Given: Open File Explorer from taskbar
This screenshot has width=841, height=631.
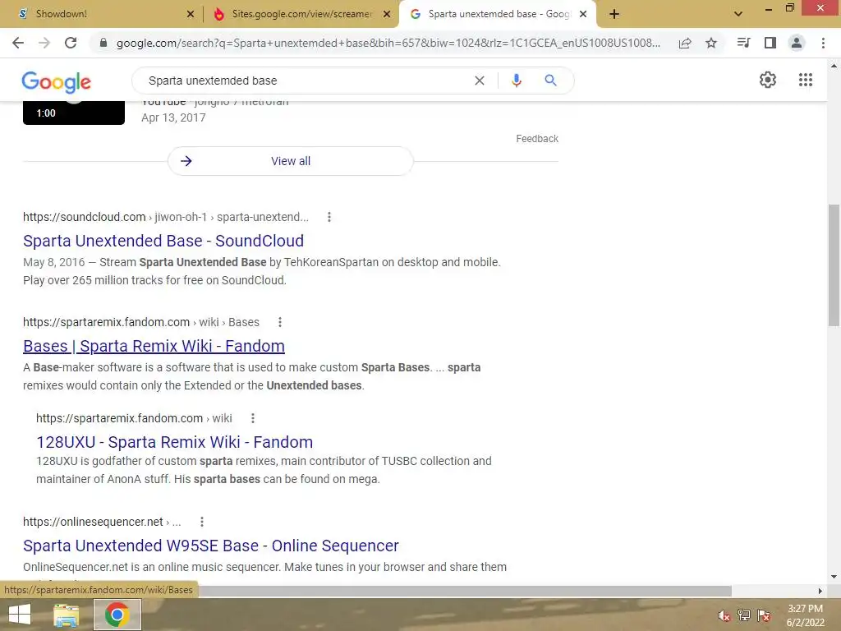Looking at the screenshot, I should 66,615.
